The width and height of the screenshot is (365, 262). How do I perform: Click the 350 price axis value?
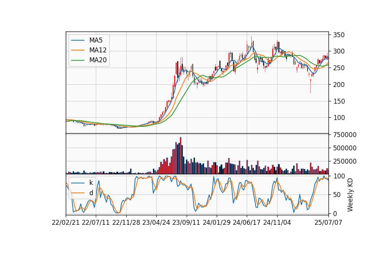click(x=339, y=35)
